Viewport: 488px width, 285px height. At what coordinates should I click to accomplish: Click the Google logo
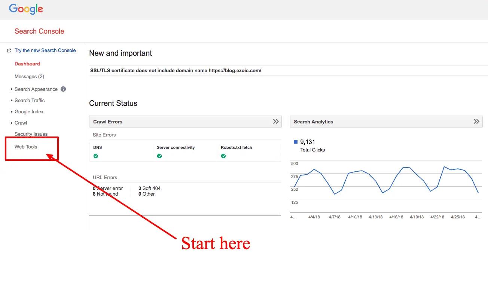click(26, 9)
